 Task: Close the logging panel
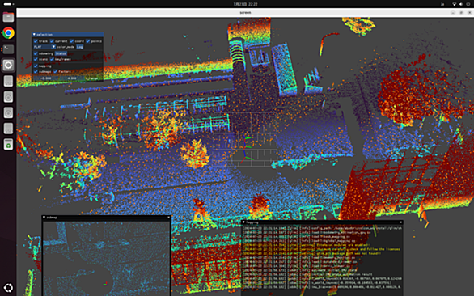point(400,222)
